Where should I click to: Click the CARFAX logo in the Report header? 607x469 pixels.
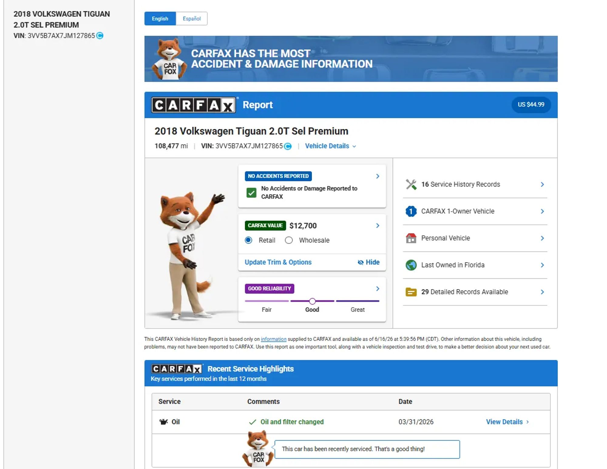point(193,105)
